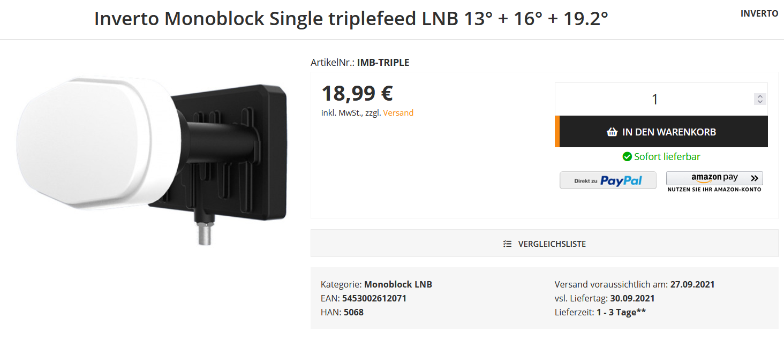Open the Monoblock LNB category link
The height and width of the screenshot is (340, 784).
coord(398,284)
